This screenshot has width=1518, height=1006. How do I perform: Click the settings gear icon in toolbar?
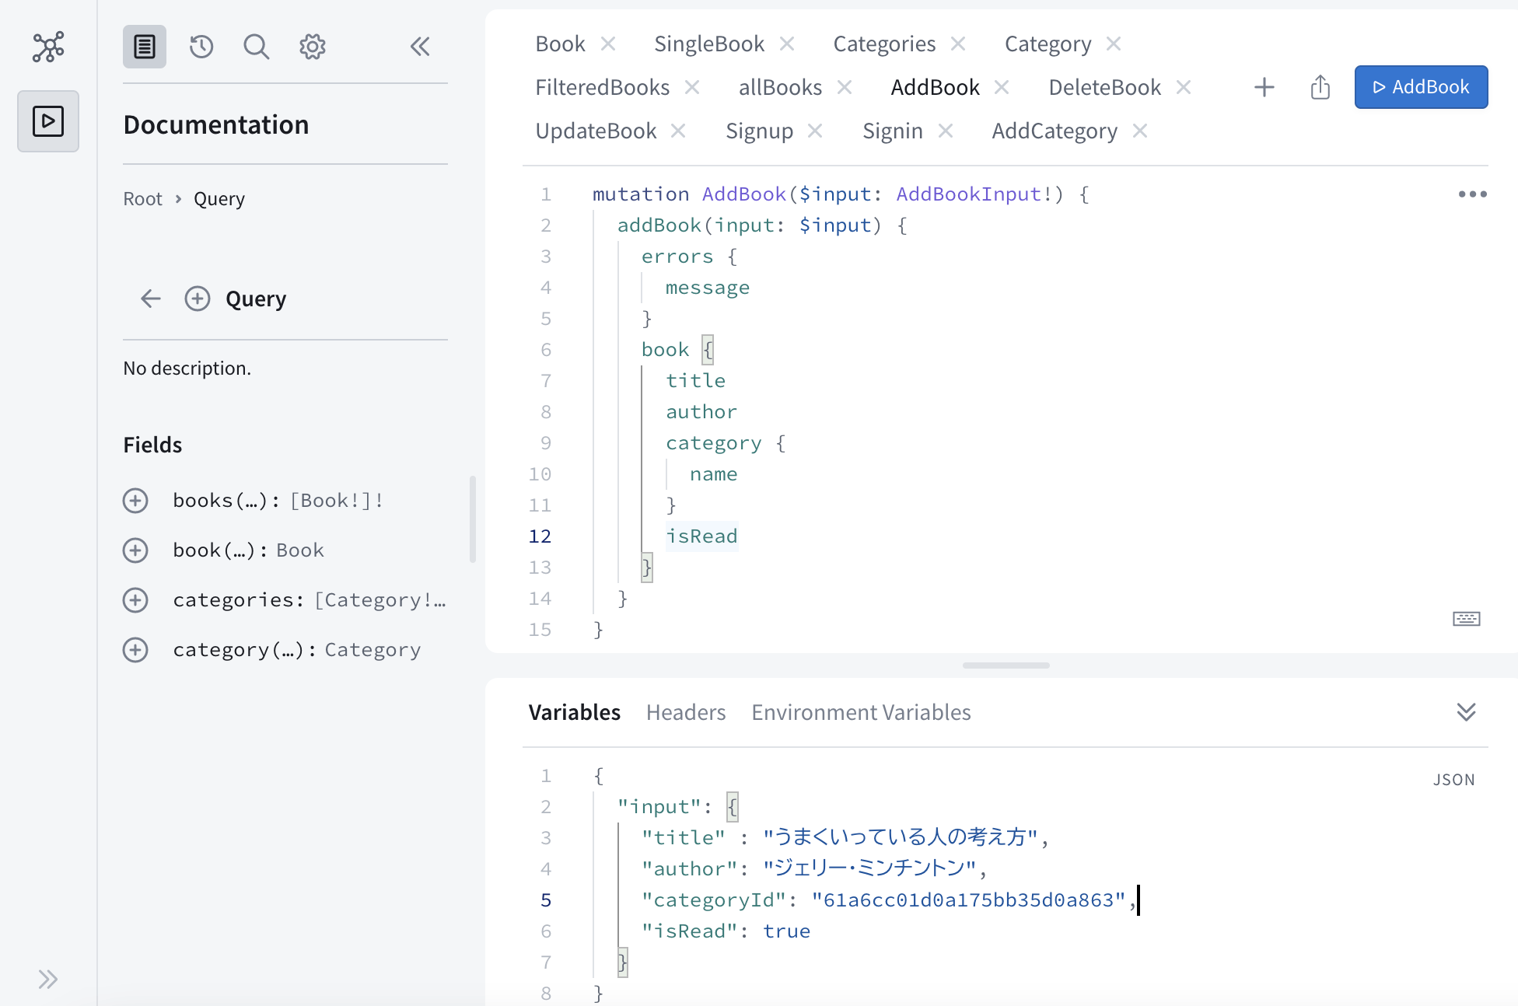coord(312,46)
